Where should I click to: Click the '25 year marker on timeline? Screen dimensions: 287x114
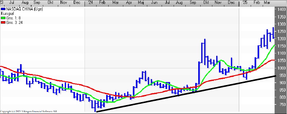point(245,3)
